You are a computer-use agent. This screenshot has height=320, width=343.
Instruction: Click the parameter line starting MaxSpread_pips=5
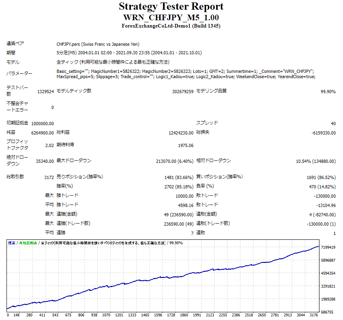pyautogui.click(x=186, y=77)
